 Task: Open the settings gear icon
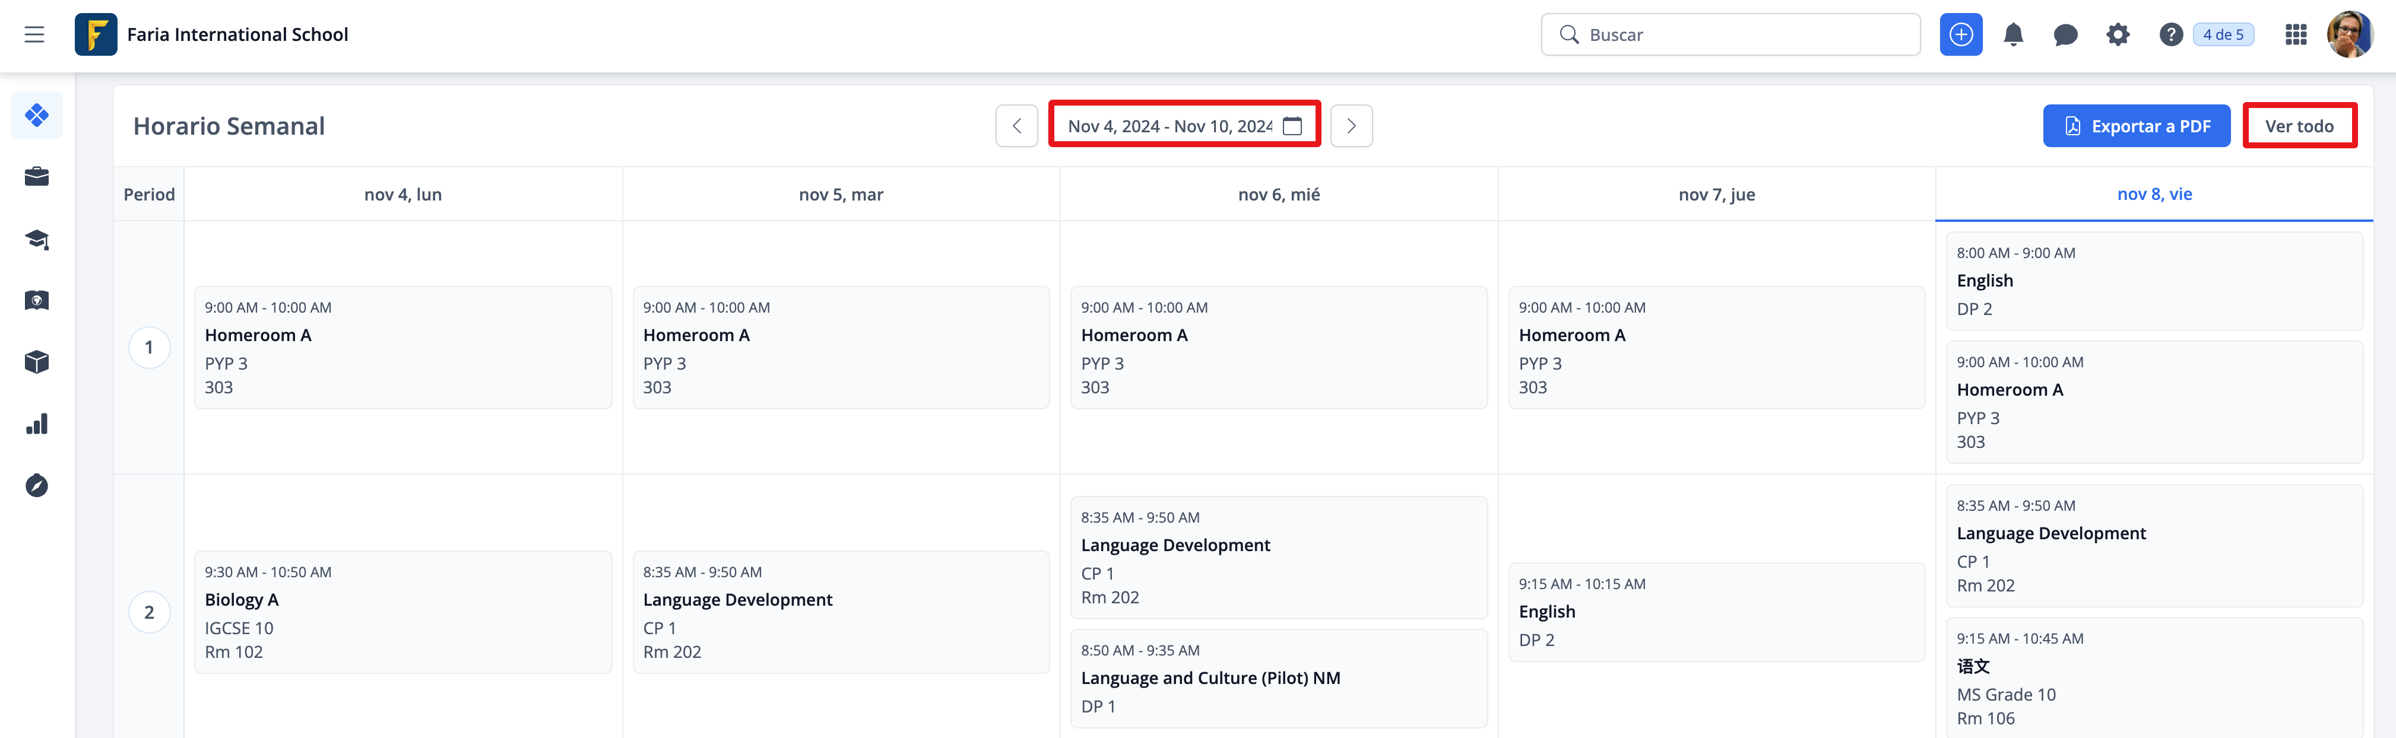click(x=2118, y=34)
